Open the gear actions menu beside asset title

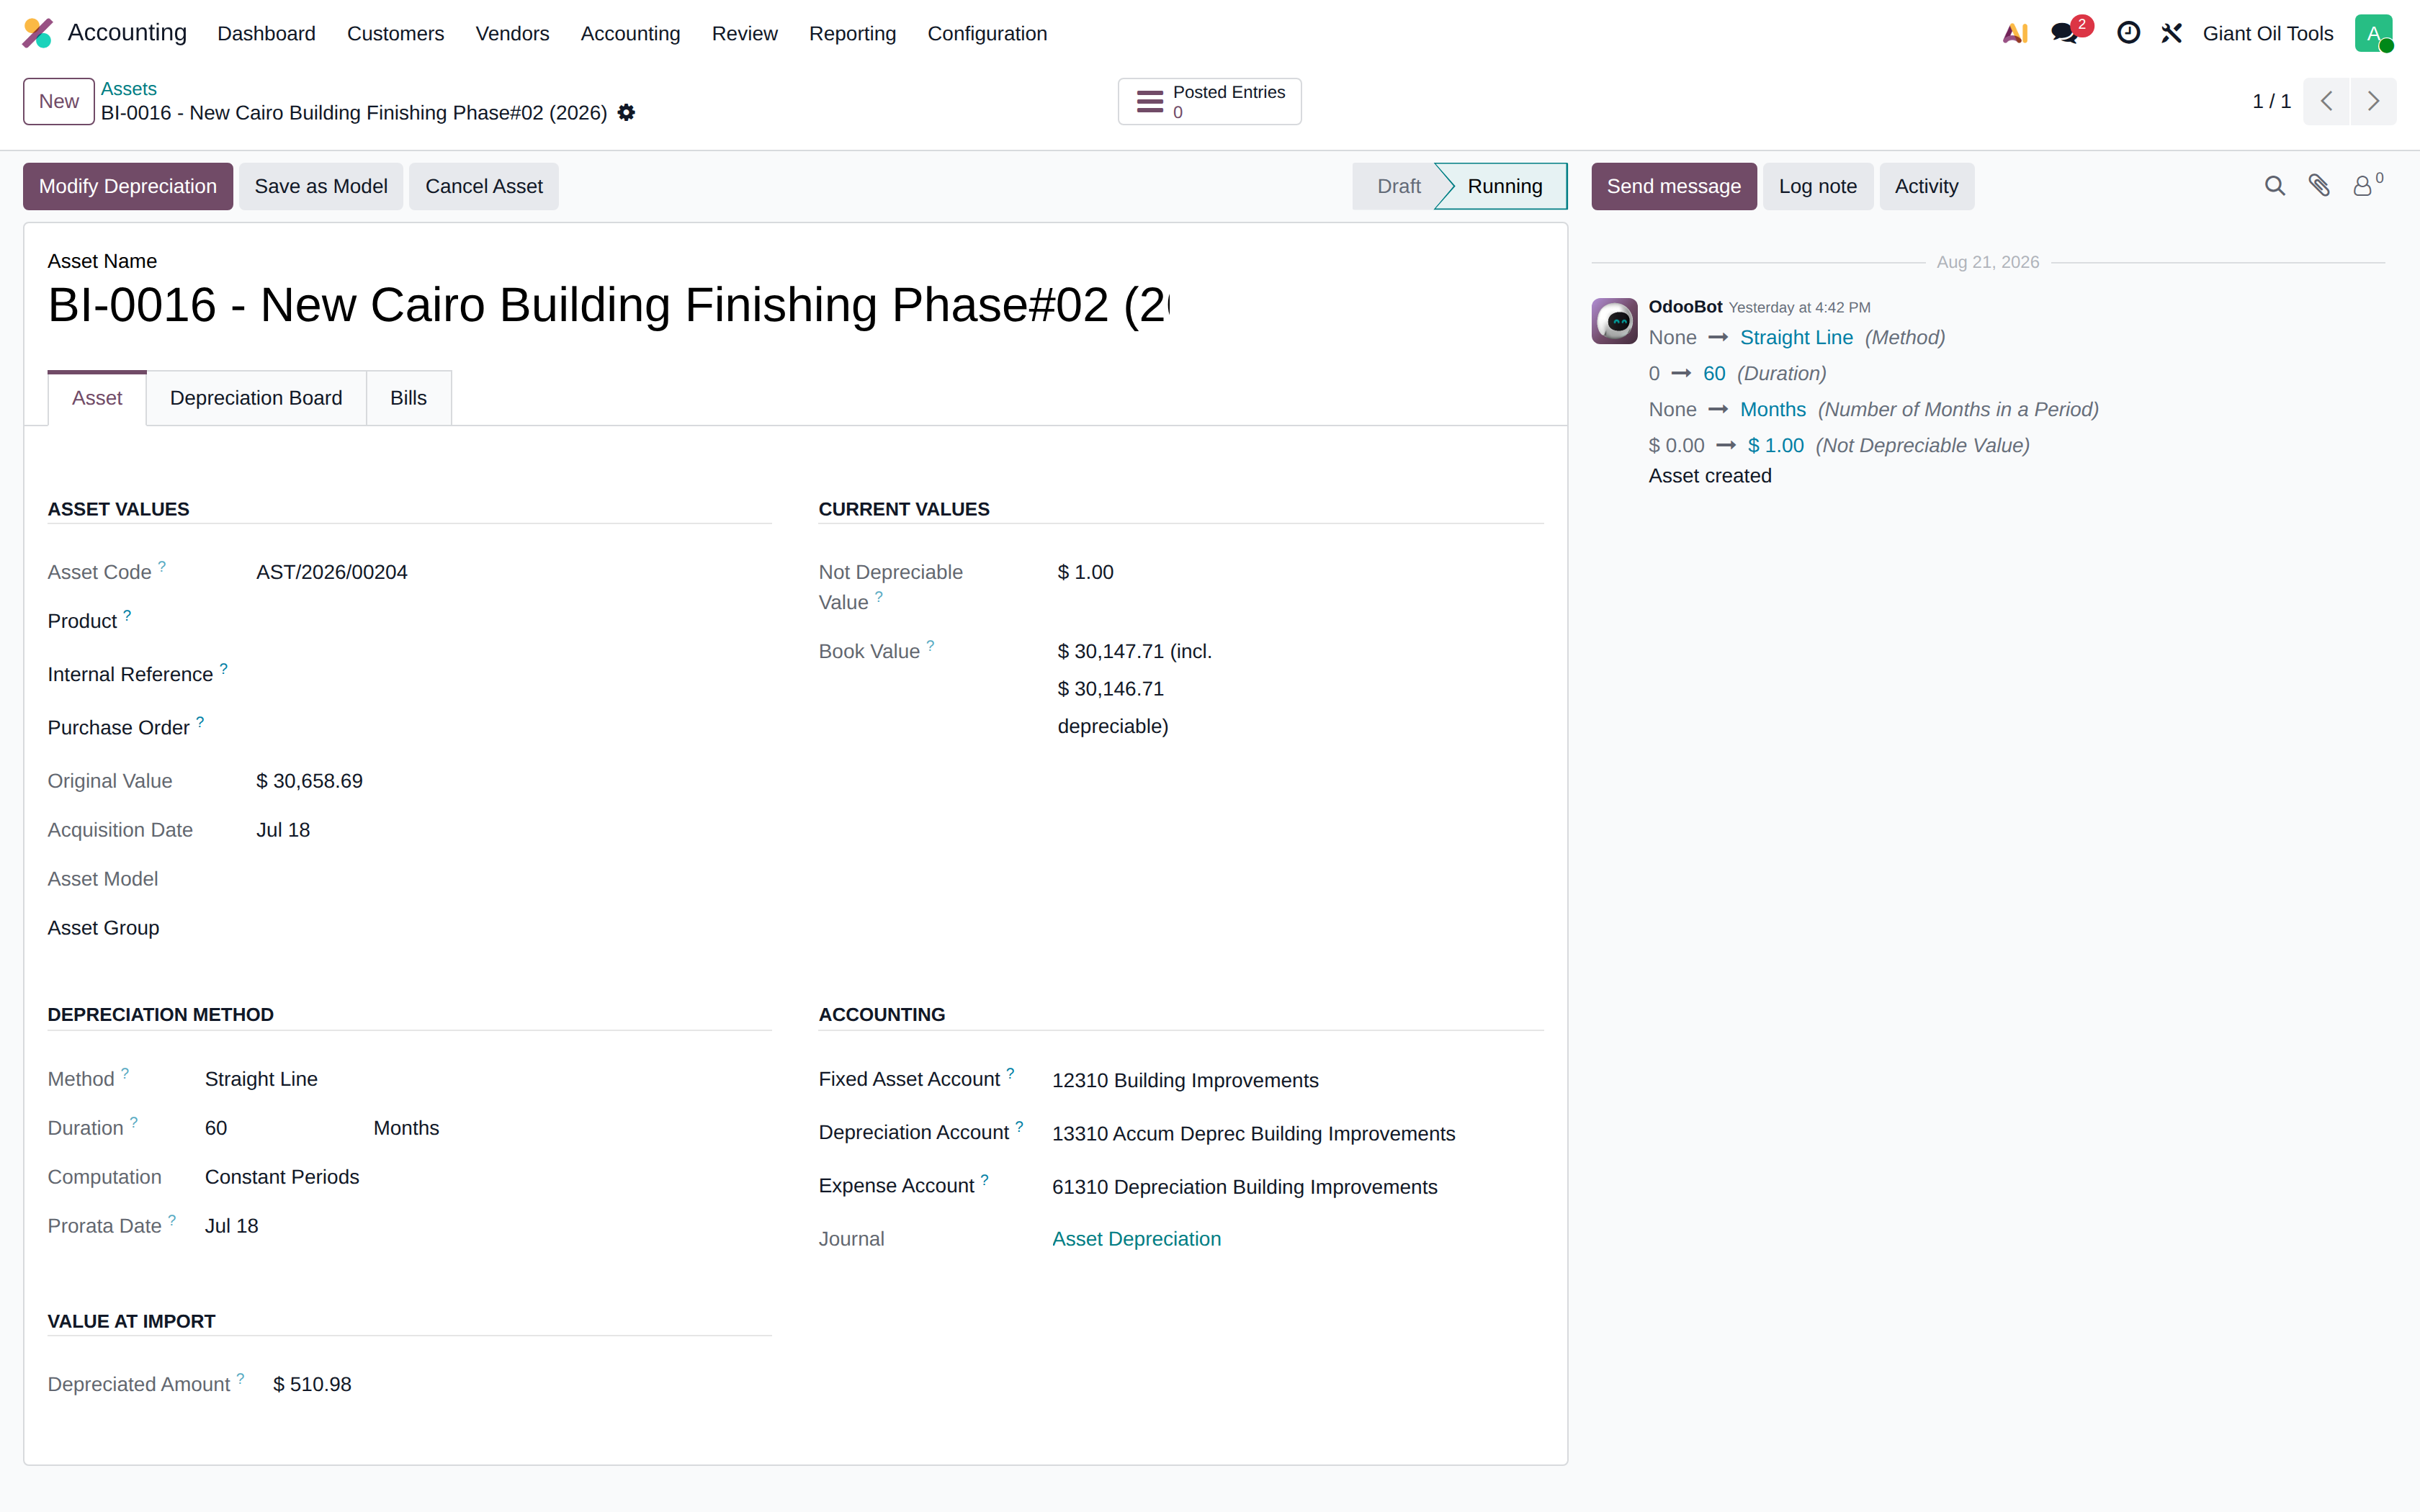(626, 113)
